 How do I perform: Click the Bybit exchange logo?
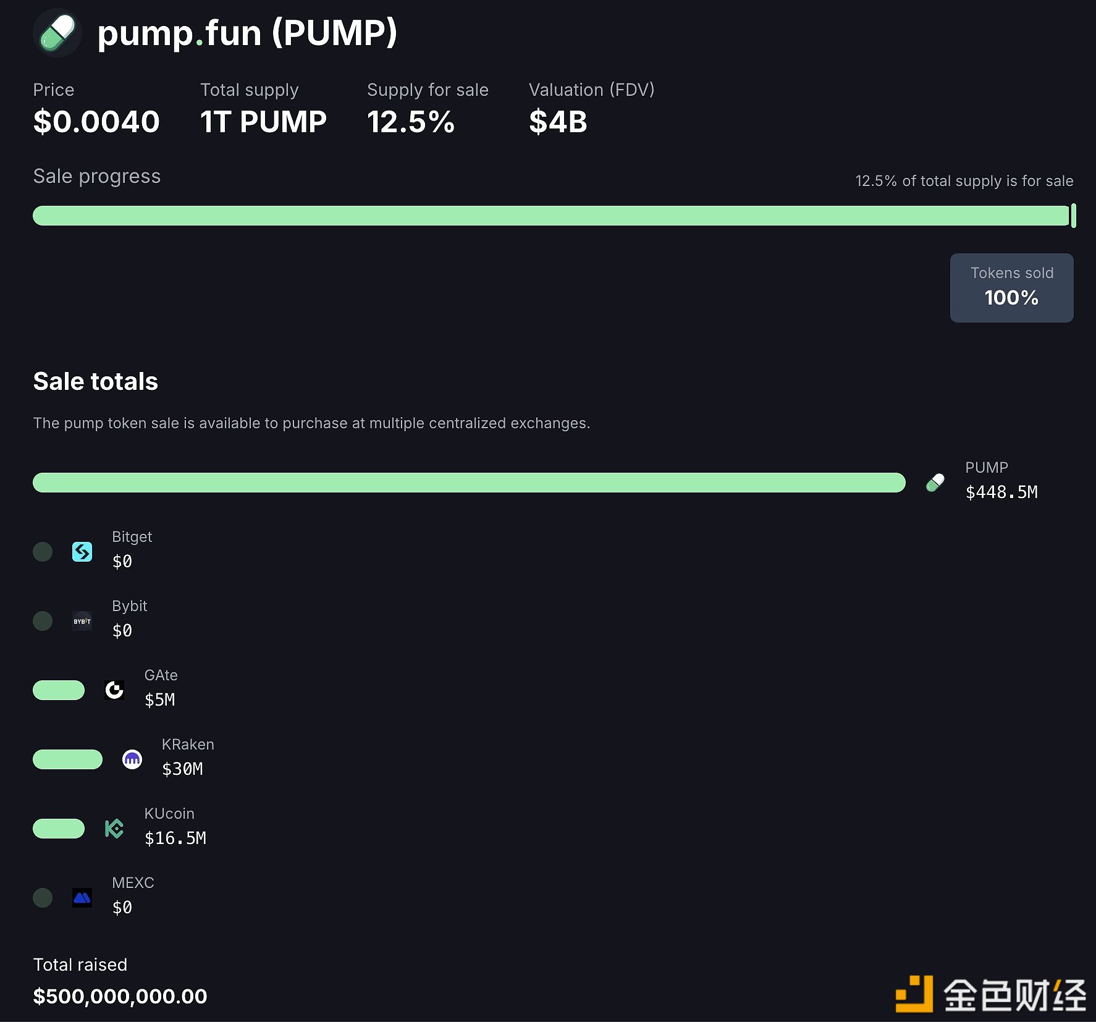tap(82, 621)
